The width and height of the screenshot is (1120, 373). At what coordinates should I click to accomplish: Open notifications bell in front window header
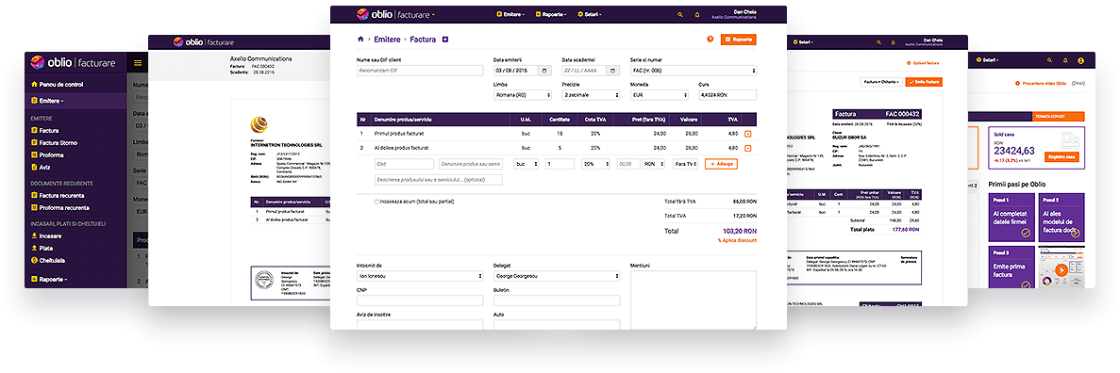(x=698, y=14)
